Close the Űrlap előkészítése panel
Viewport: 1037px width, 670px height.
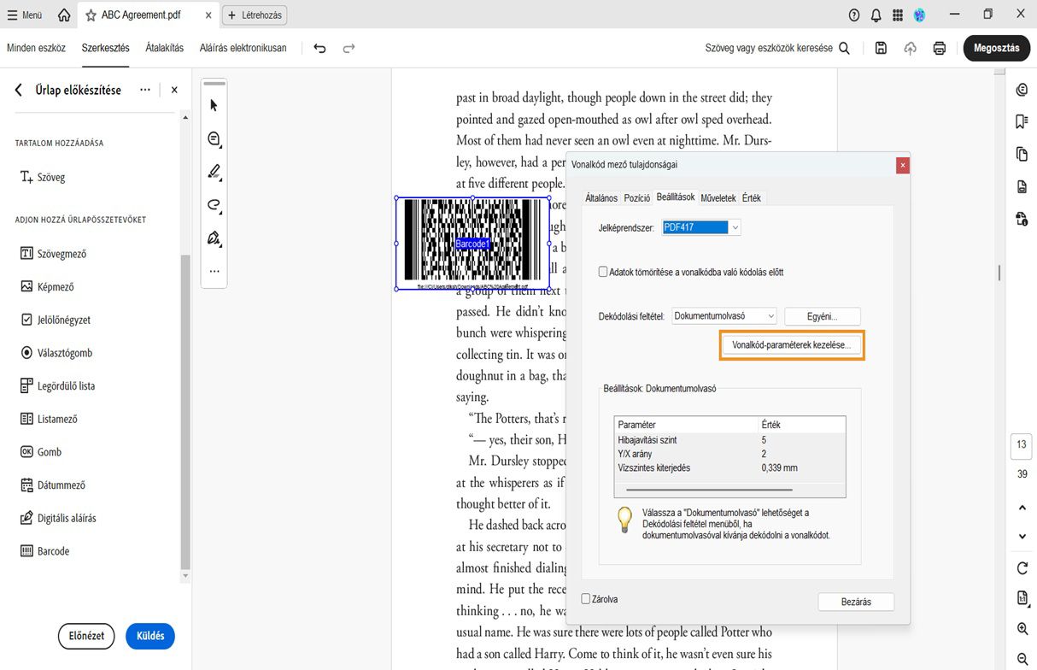coord(174,90)
